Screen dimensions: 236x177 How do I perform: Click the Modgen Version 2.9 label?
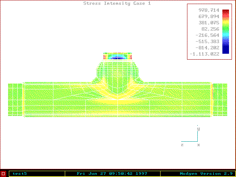(206, 174)
